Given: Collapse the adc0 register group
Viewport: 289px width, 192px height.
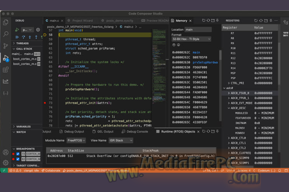Looking at the screenshot, I should tap(224, 88).
